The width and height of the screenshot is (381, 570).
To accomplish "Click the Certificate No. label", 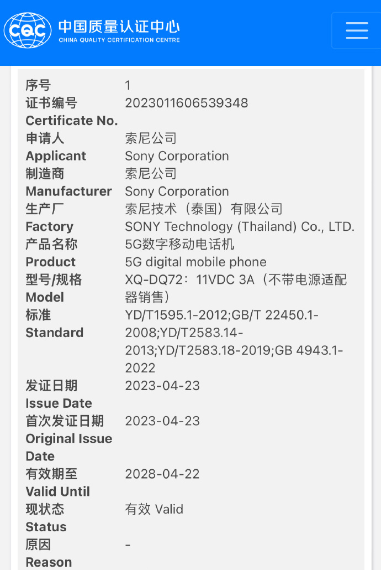I will click(72, 121).
